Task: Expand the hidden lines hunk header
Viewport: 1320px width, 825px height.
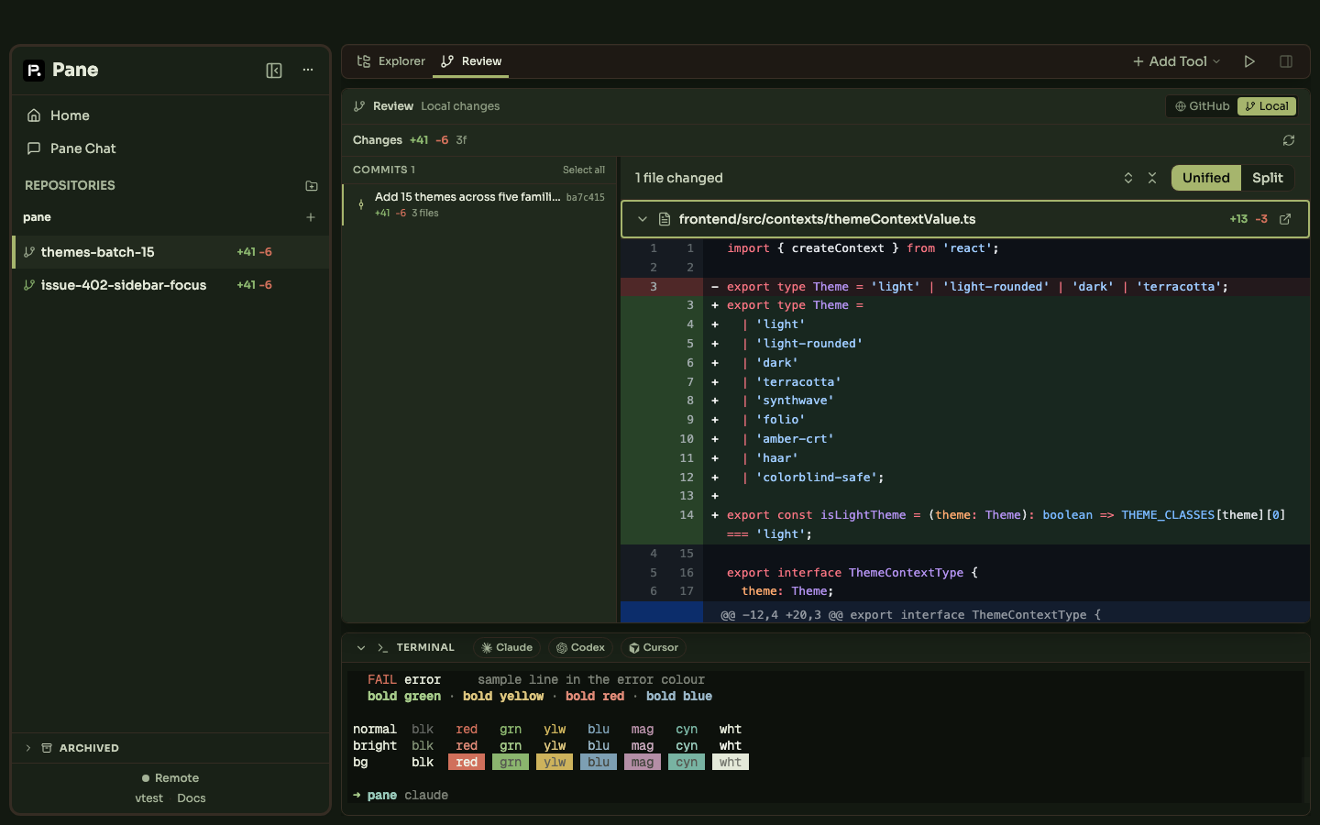Action: (x=964, y=614)
